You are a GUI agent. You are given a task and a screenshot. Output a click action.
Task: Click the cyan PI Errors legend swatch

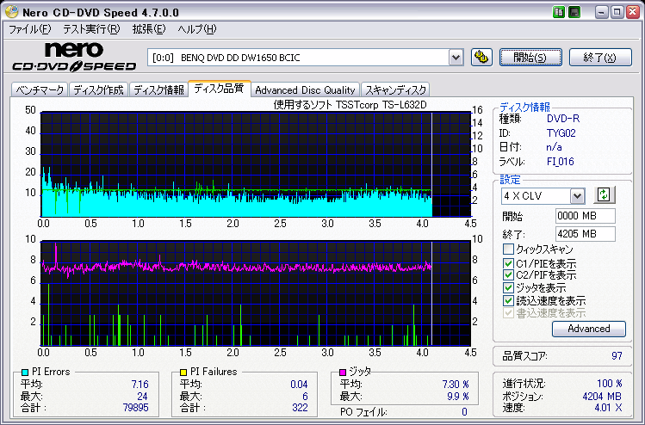coord(25,372)
